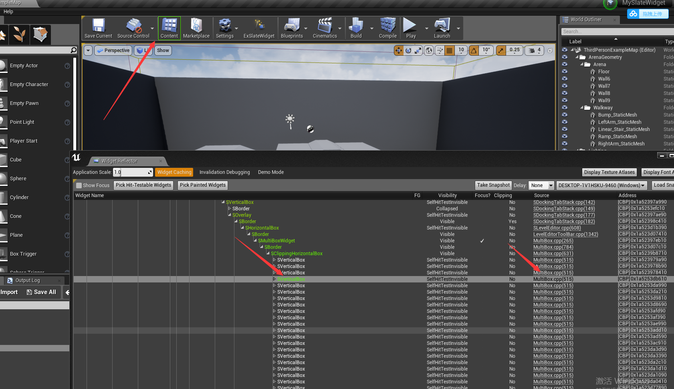Adjust the camera speed control showing 0.25
The image size is (674, 389).
[x=515, y=50]
